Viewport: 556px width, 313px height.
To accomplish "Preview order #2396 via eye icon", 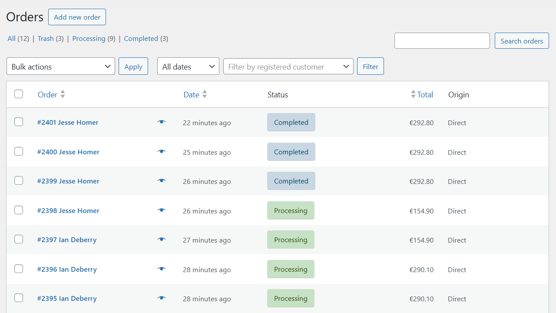I will tap(162, 269).
